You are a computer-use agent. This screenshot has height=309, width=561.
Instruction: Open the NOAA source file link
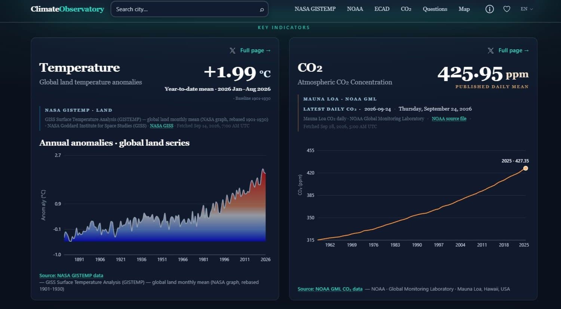coord(449,119)
